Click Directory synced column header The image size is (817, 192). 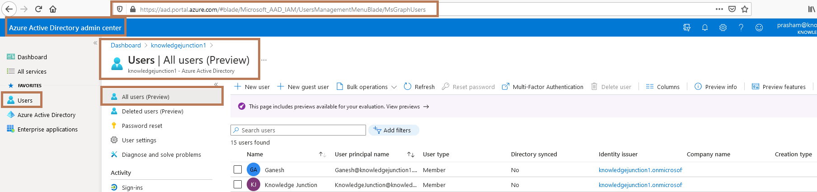point(534,154)
